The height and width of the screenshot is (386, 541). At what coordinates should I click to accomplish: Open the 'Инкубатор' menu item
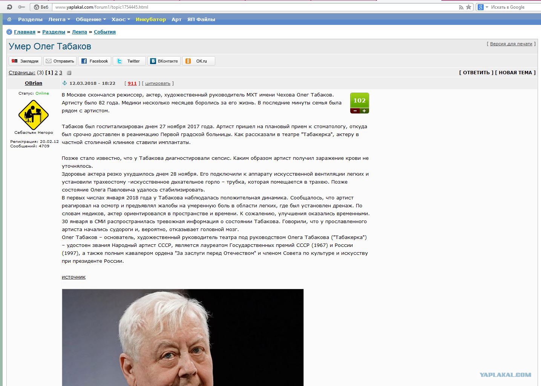(151, 19)
